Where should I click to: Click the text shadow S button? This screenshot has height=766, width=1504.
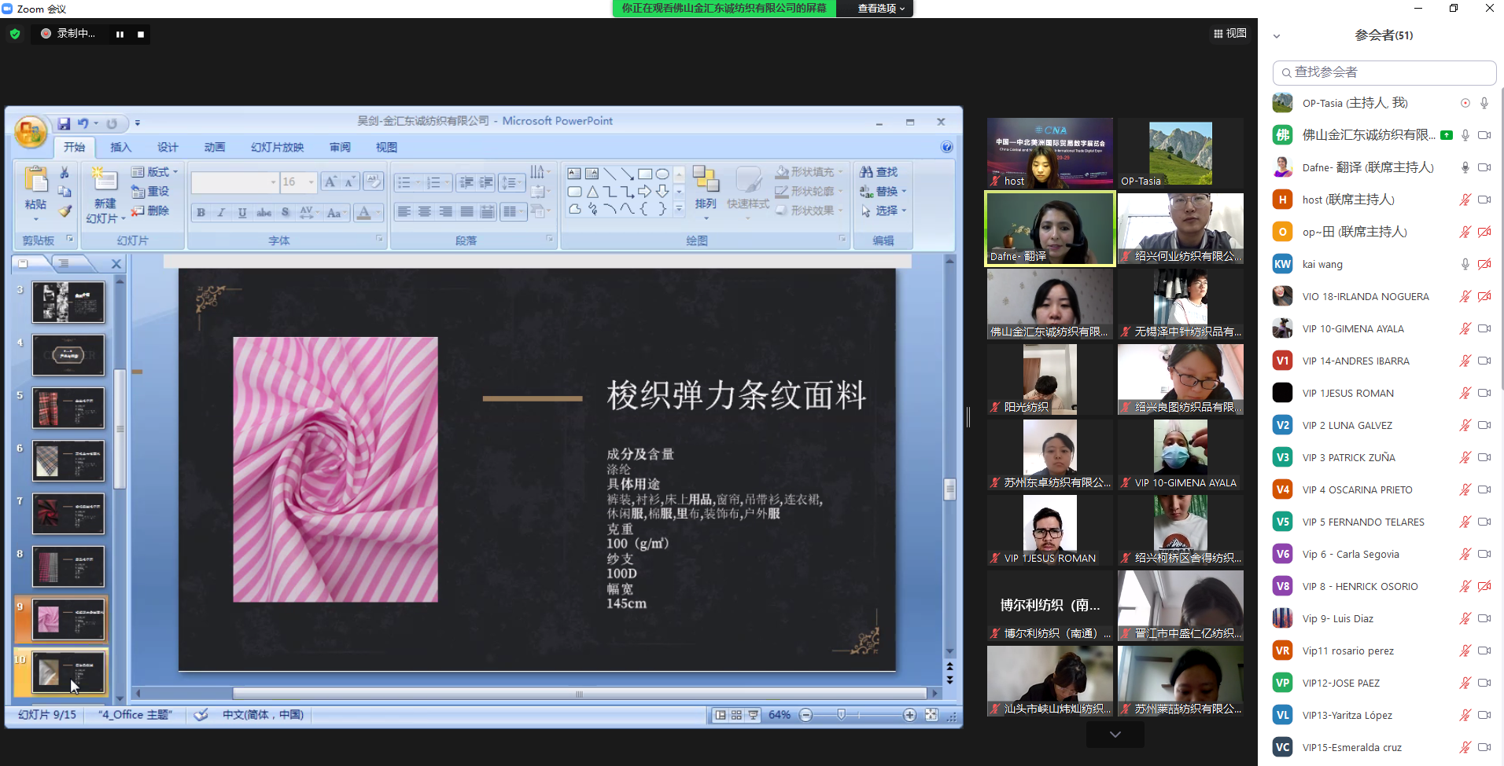285,212
